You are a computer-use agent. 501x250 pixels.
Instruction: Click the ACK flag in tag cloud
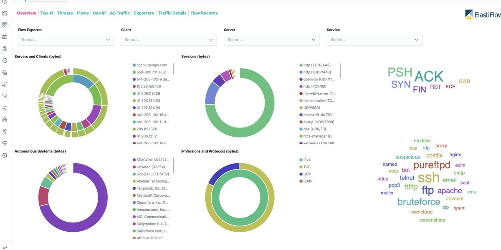tap(429, 76)
